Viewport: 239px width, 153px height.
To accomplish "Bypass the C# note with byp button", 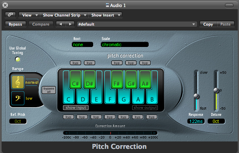I will [75, 63].
